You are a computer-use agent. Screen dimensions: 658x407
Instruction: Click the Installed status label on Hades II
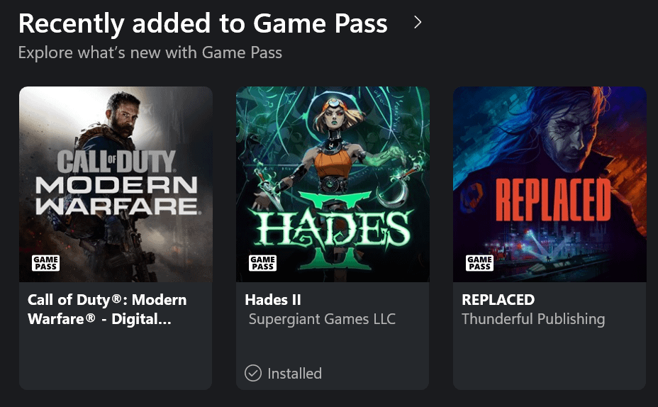tap(294, 373)
